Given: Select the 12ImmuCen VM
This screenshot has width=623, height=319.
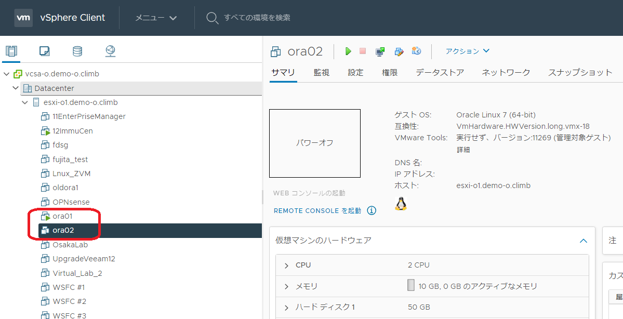Looking at the screenshot, I should click(x=73, y=131).
